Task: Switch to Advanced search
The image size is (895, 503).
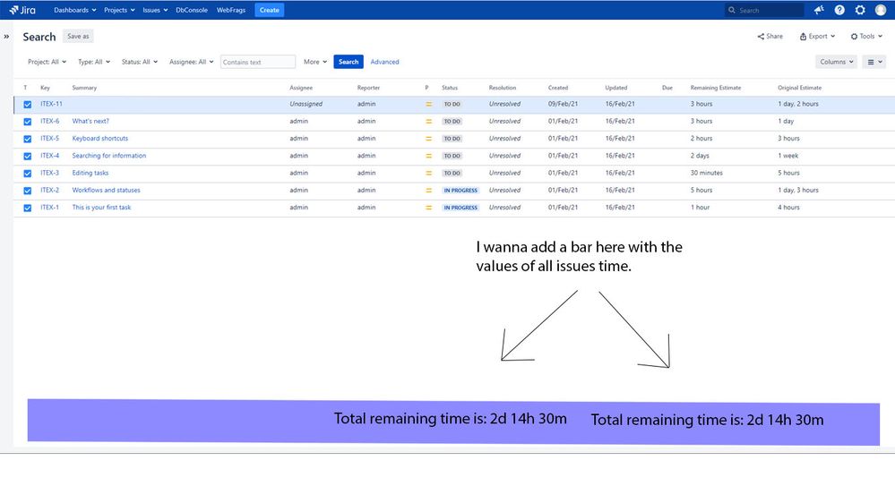Action: pos(384,62)
